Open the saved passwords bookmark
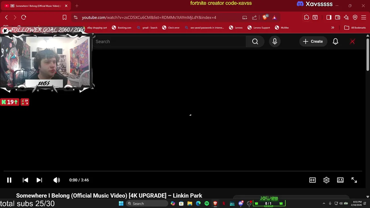 tap(204, 28)
